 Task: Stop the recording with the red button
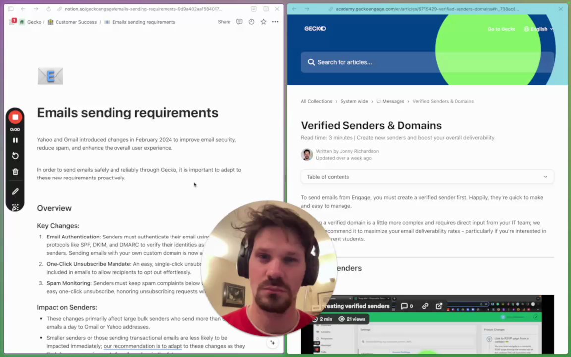[15, 118]
